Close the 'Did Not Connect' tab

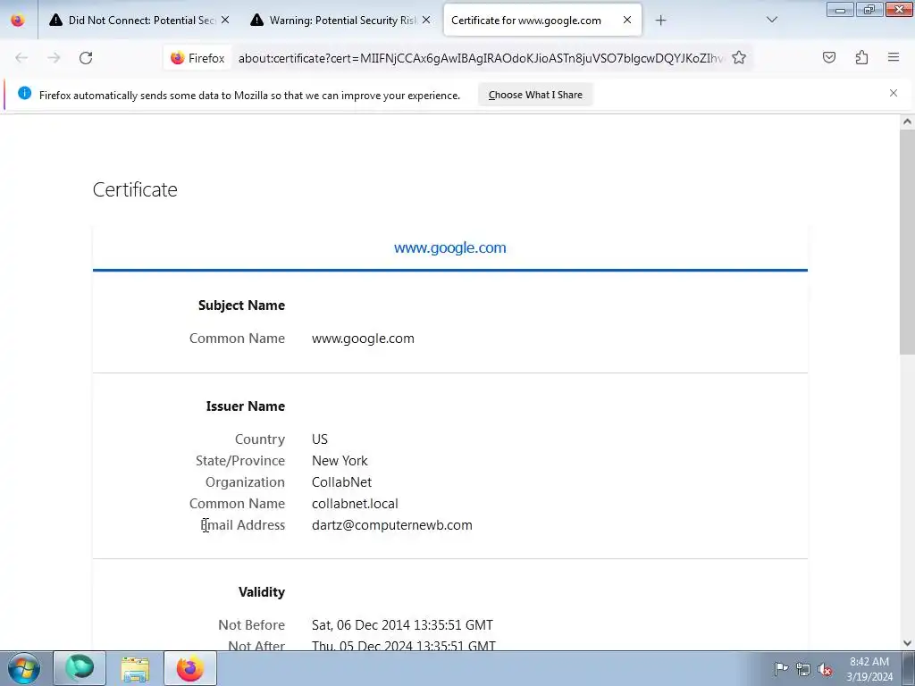(225, 20)
